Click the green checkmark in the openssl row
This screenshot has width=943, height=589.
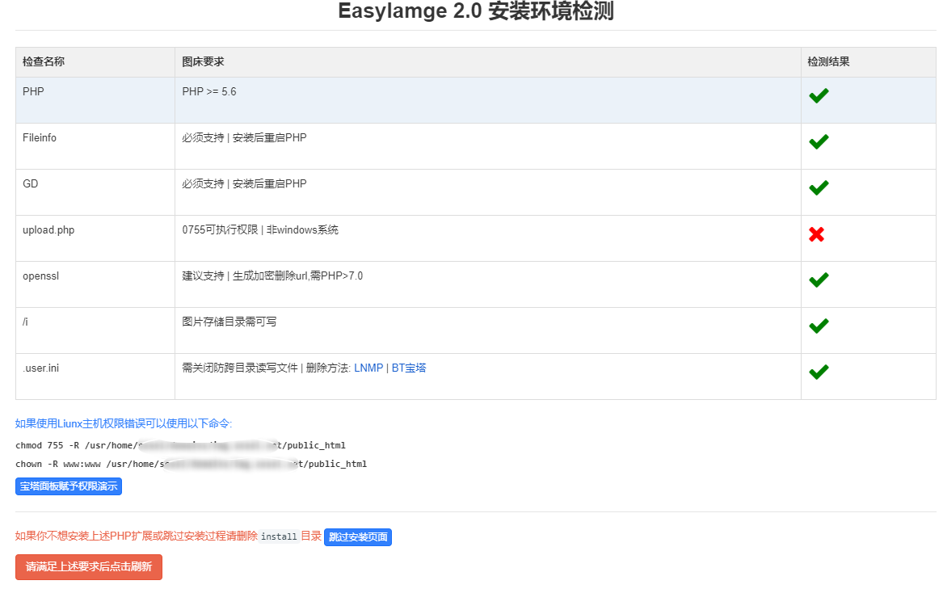pos(819,280)
